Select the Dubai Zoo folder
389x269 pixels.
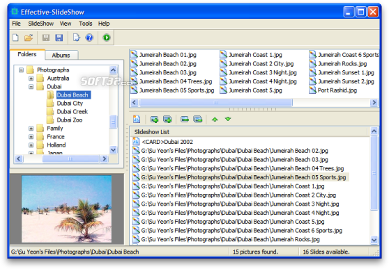70,120
